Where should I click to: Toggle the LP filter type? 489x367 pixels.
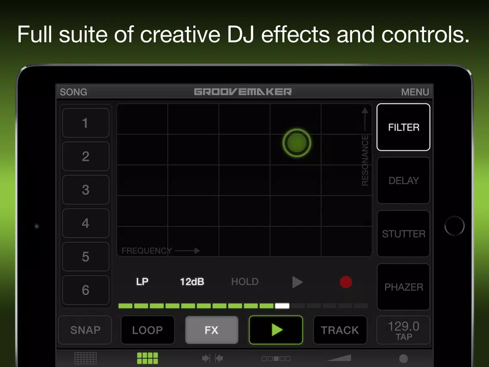[142, 282]
